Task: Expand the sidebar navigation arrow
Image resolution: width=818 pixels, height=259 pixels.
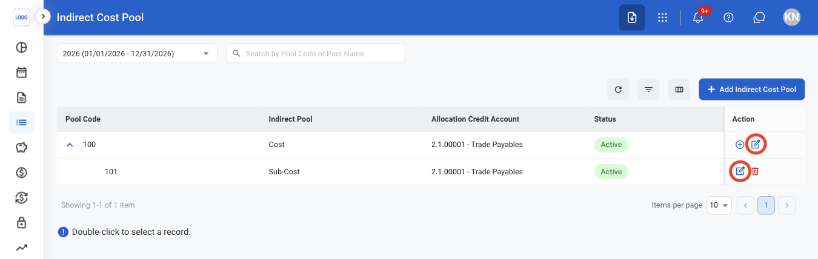Action: pos(43,16)
